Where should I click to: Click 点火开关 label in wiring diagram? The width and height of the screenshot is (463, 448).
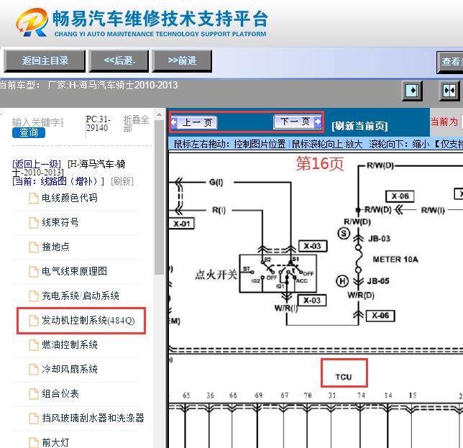coord(216,275)
